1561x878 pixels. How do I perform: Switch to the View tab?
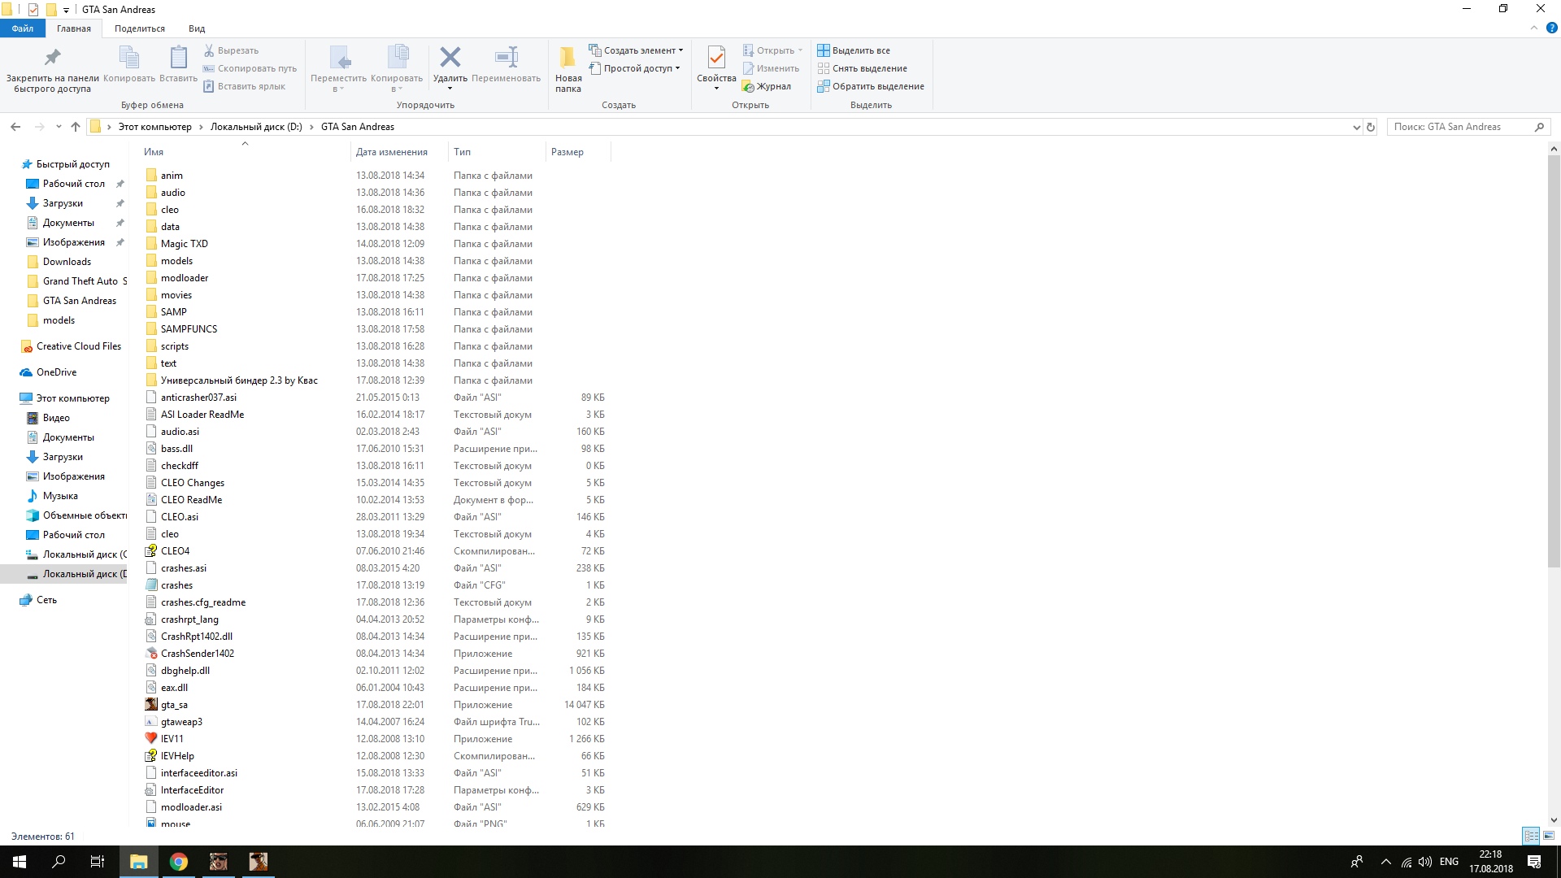pos(197,28)
